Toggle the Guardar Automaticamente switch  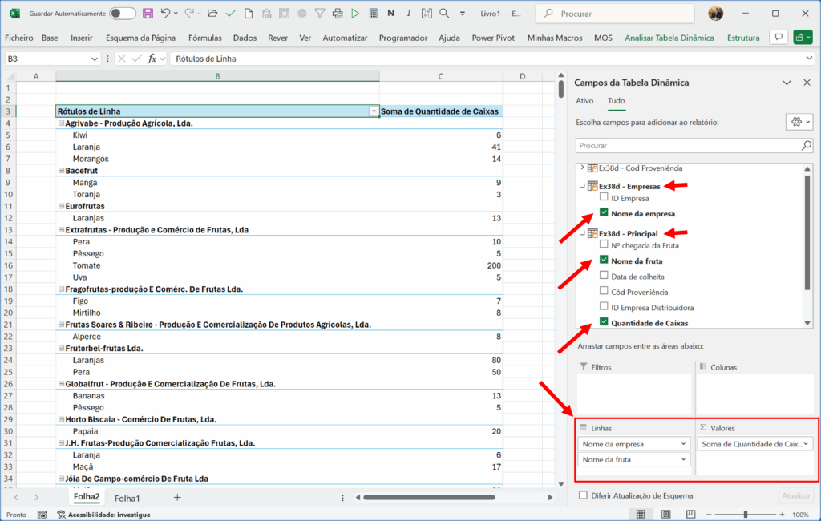pos(123,14)
